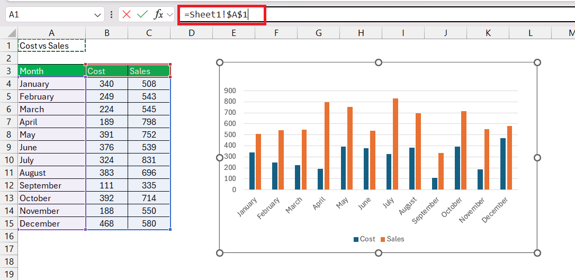Click cell containing Cost vs Sales

coord(52,46)
